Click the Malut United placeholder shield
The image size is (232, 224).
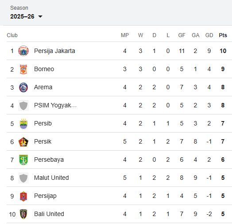tap(23, 178)
